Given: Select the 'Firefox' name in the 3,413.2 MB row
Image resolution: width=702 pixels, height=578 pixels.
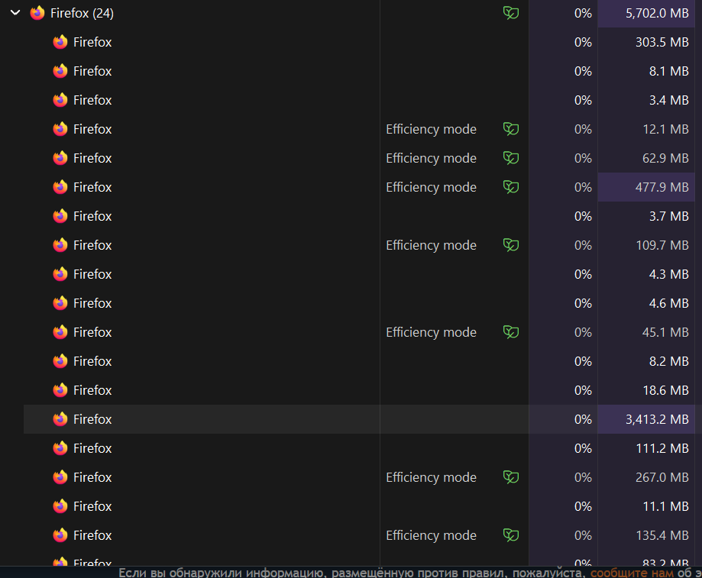Looking at the screenshot, I should tap(92, 419).
